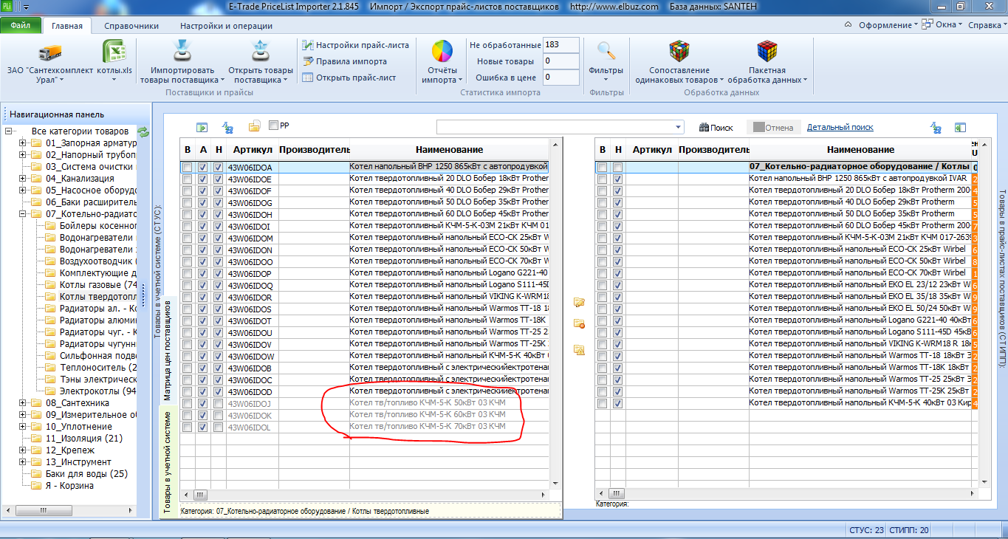Screen dimensions: 1008x539
Task: Open the search combo box dropdown arrow
Action: [x=679, y=127]
